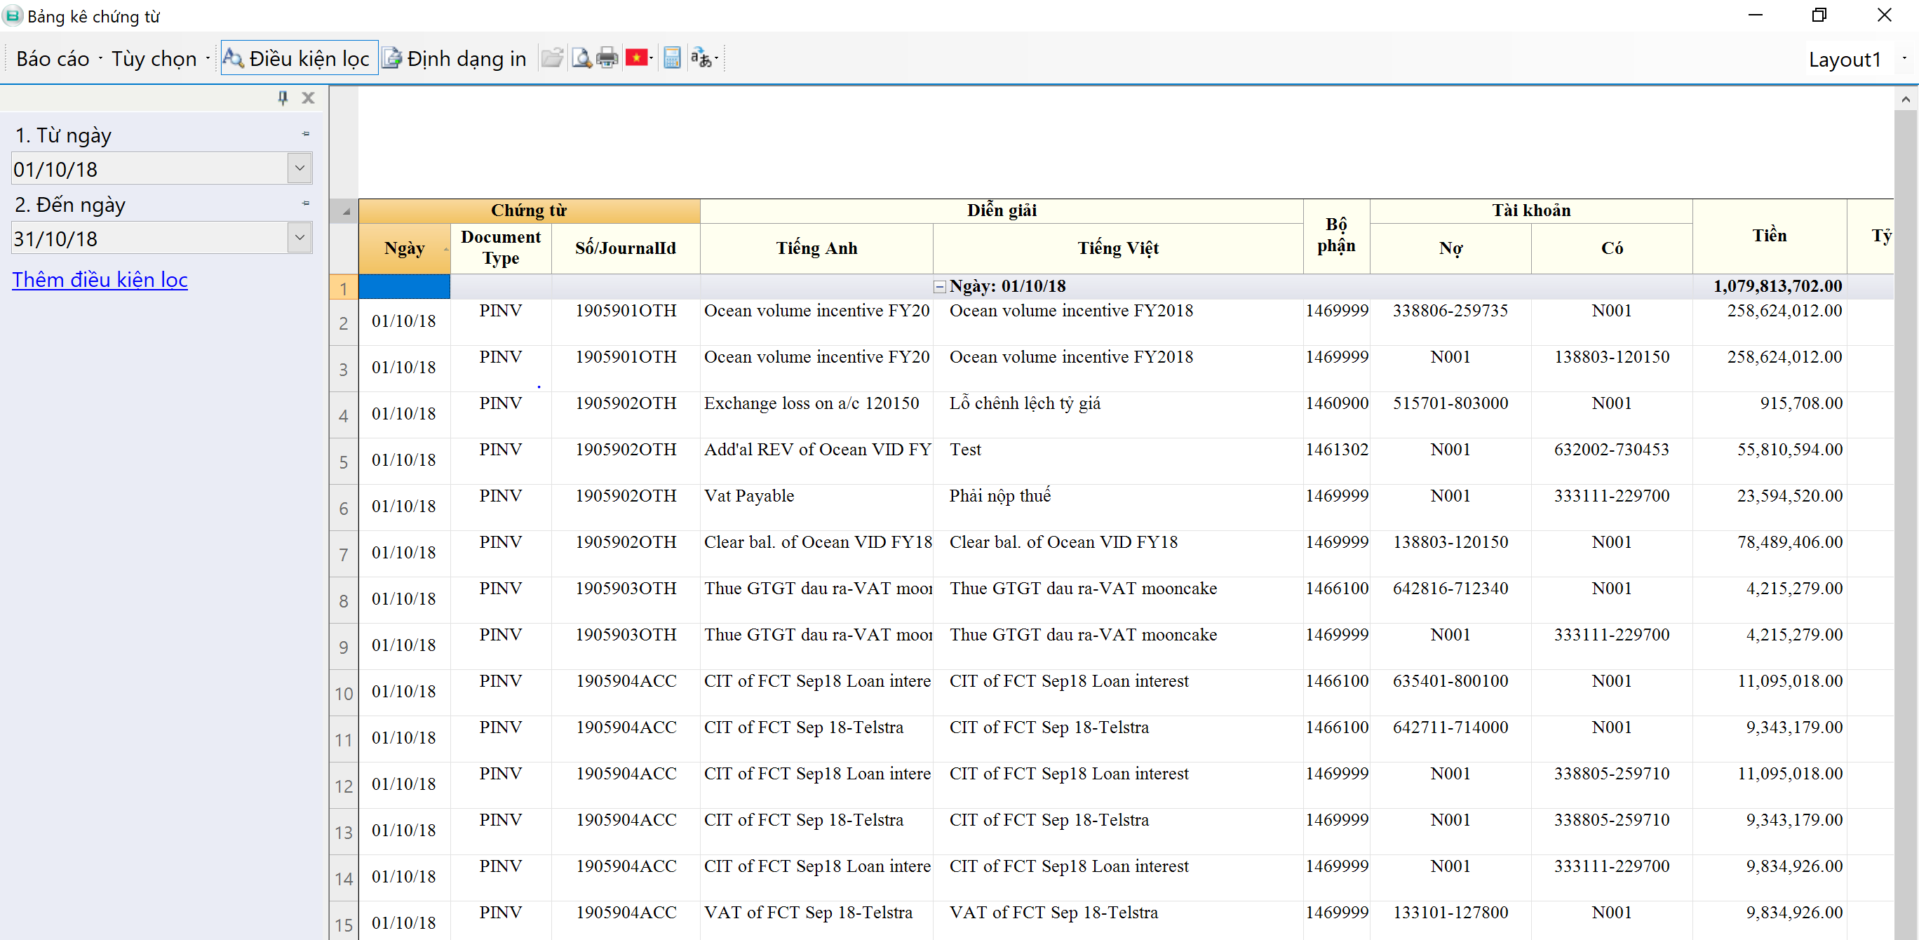Open the Đến ngày date dropdown
Screen dimensions: 1919x940
(x=299, y=238)
